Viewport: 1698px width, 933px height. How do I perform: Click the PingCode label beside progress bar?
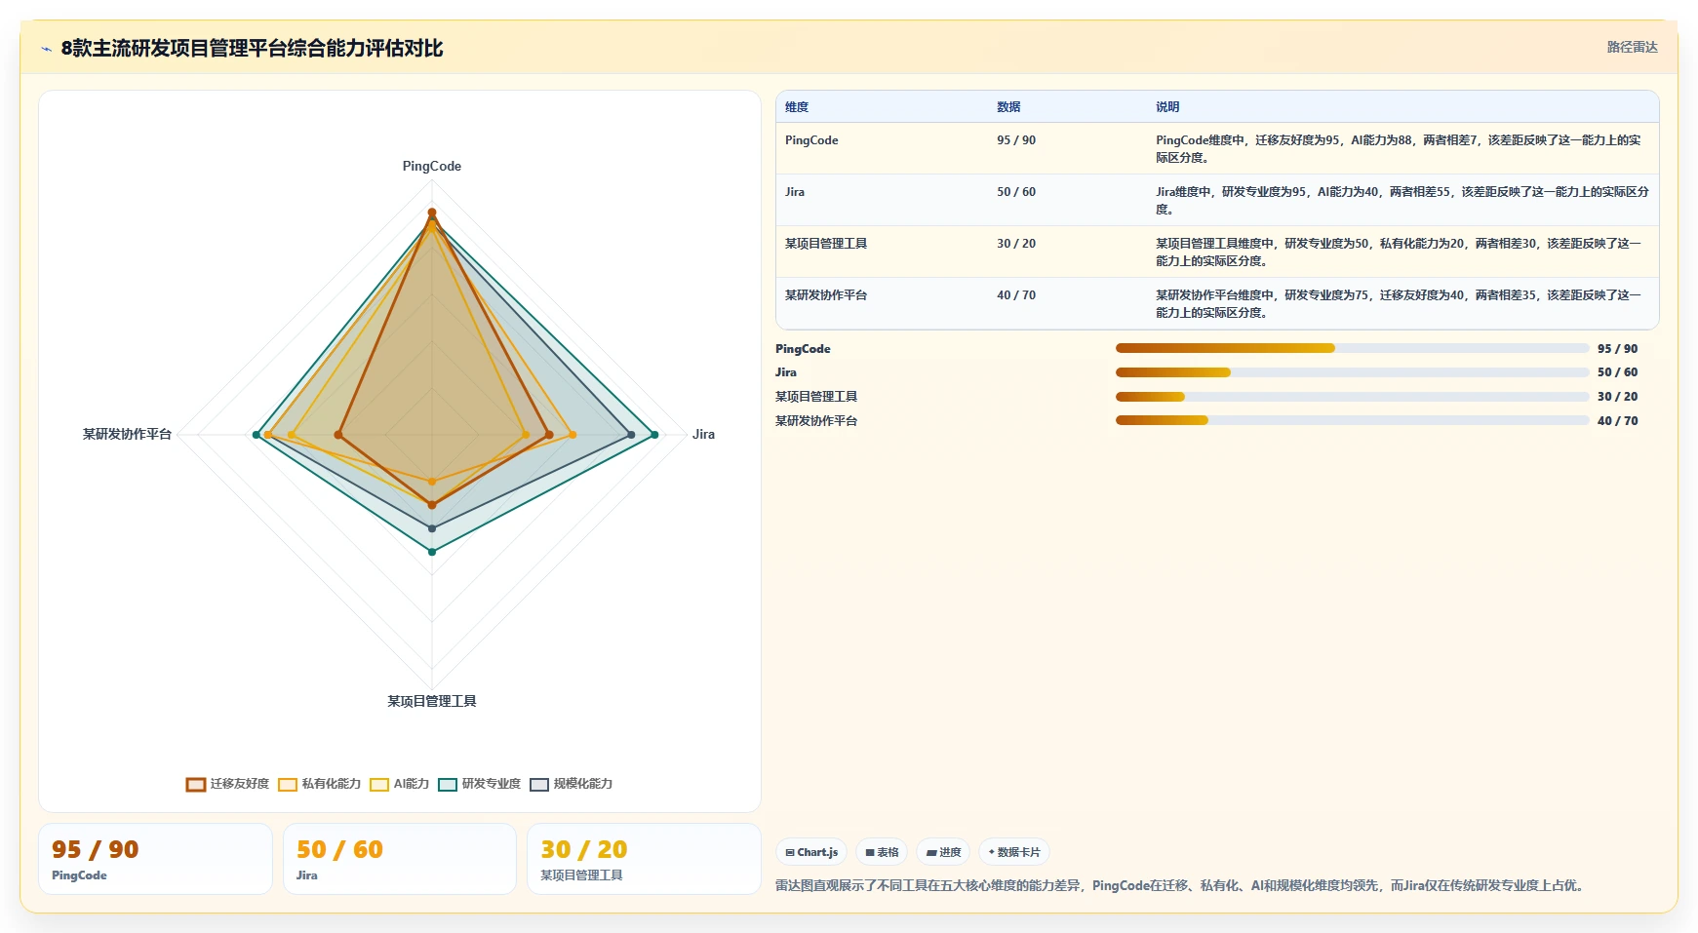(803, 349)
